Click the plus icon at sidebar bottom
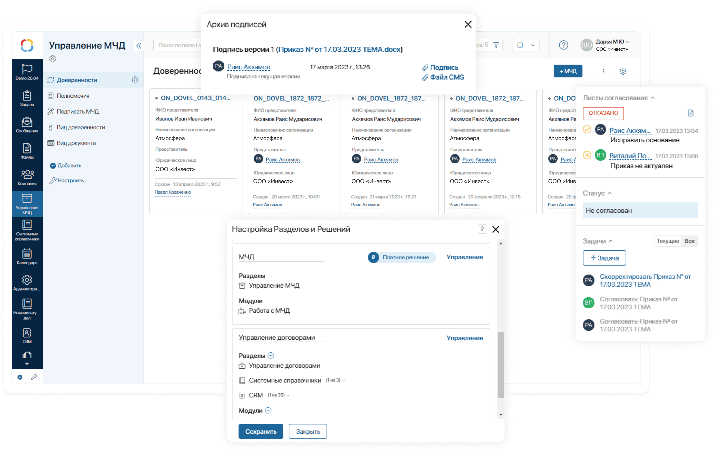Screen dimensions: 717x453 [20, 377]
